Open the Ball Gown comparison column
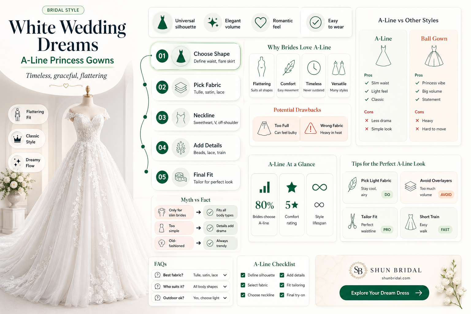This screenshot has width=471, height=314. point(434,86)
